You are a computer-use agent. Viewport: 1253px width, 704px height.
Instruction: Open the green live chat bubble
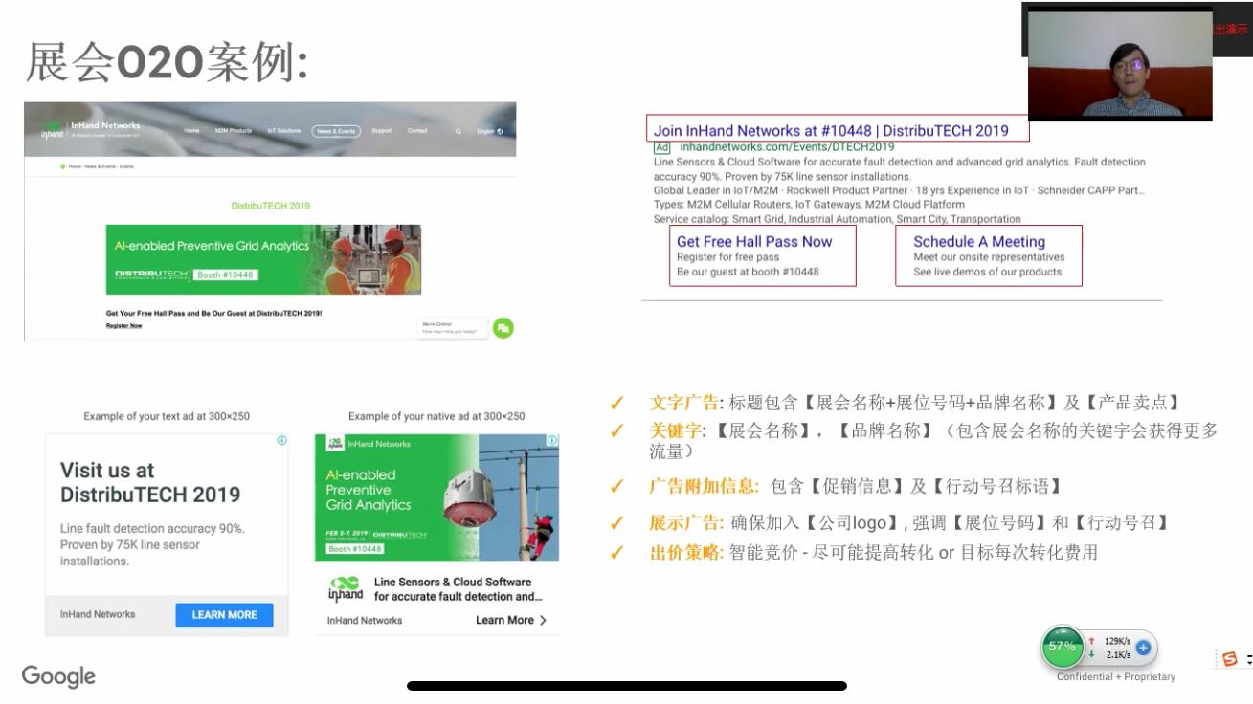click(503, 328)
